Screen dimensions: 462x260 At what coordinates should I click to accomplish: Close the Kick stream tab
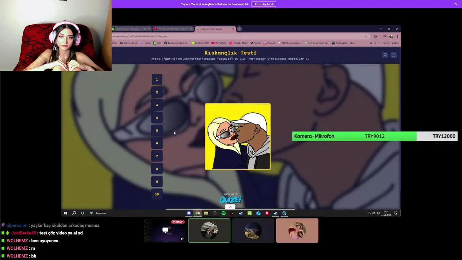149,29
